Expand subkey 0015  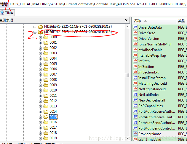(40, 117)
